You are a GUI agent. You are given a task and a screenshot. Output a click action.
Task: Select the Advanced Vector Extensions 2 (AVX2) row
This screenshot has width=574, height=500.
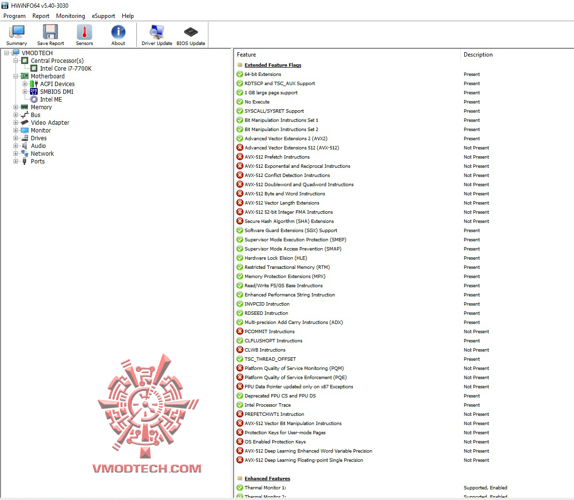(404, 138)
